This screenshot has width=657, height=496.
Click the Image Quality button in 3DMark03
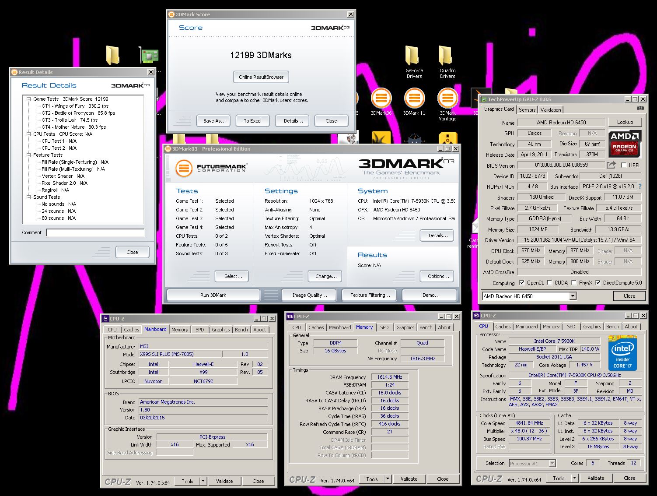(x=310, y=295)
